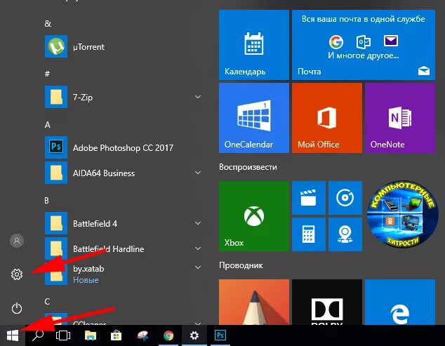445x346 pixels.
Task: Expand the Battlefield 4 folder chevron
Action: coord(198,223)
